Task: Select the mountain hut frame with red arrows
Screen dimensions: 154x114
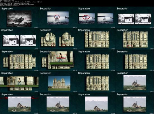Action: (x=19, y=104)
